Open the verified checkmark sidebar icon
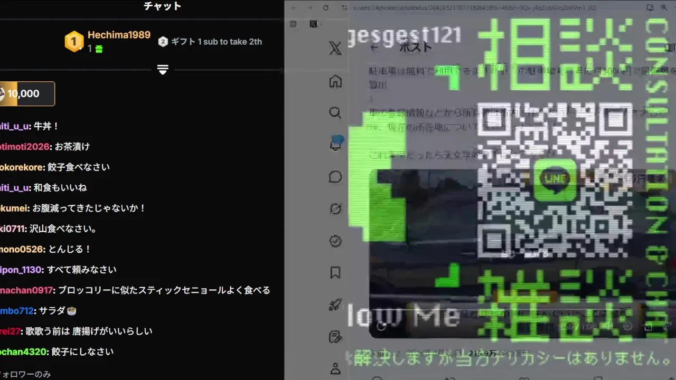676x380 pixels. (335, 241)
